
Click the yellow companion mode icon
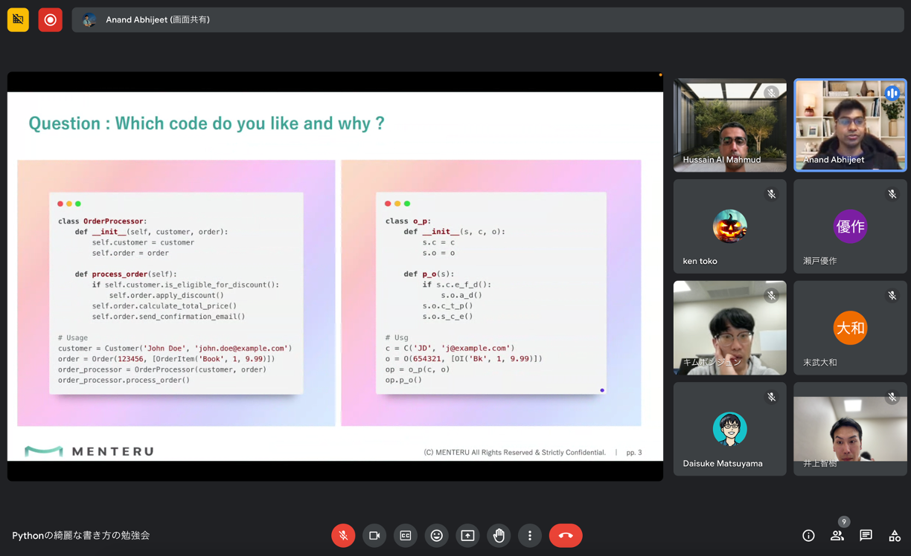point(18,19)
